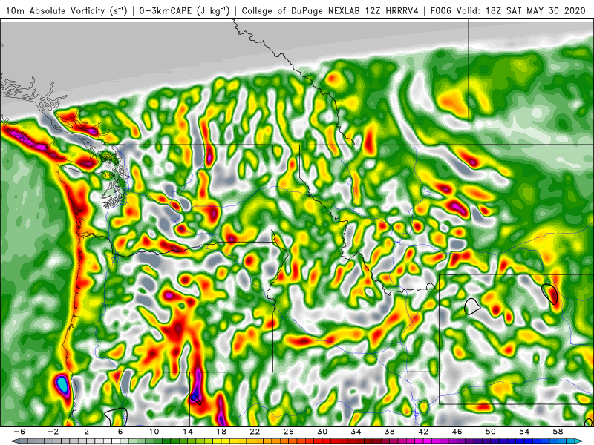
Task: Click the '54' colorbar label
Action: [524, 432]
